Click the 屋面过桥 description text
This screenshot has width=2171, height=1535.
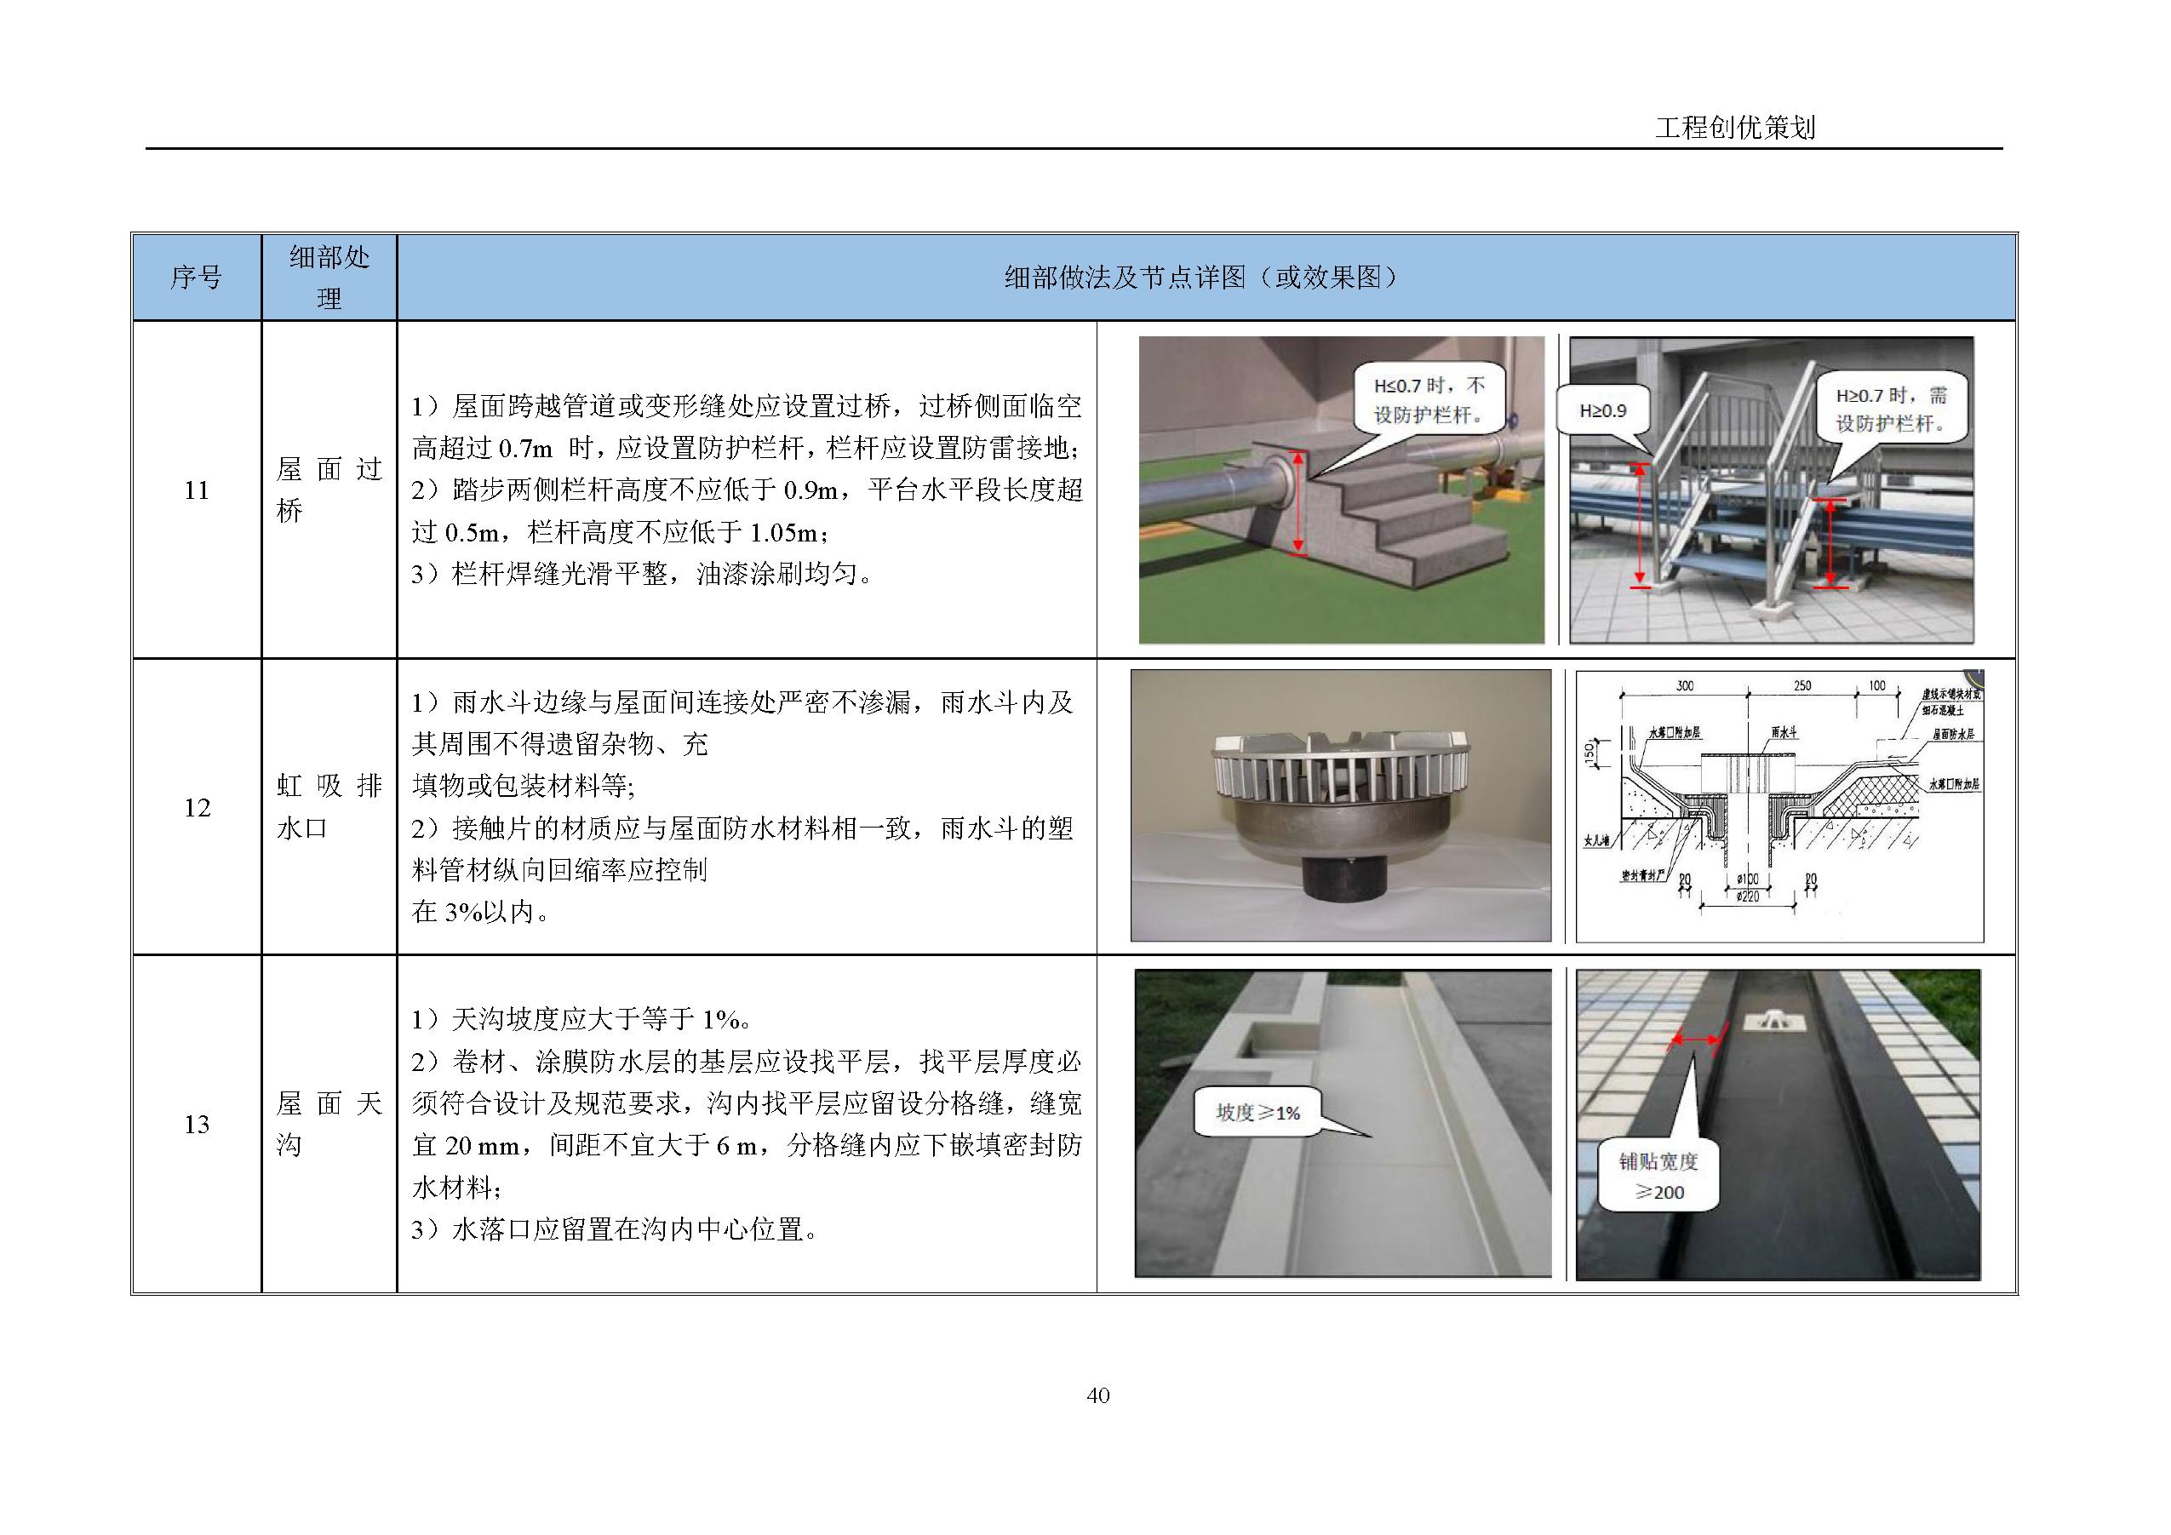pyautogui.click(x=746, y=490)
